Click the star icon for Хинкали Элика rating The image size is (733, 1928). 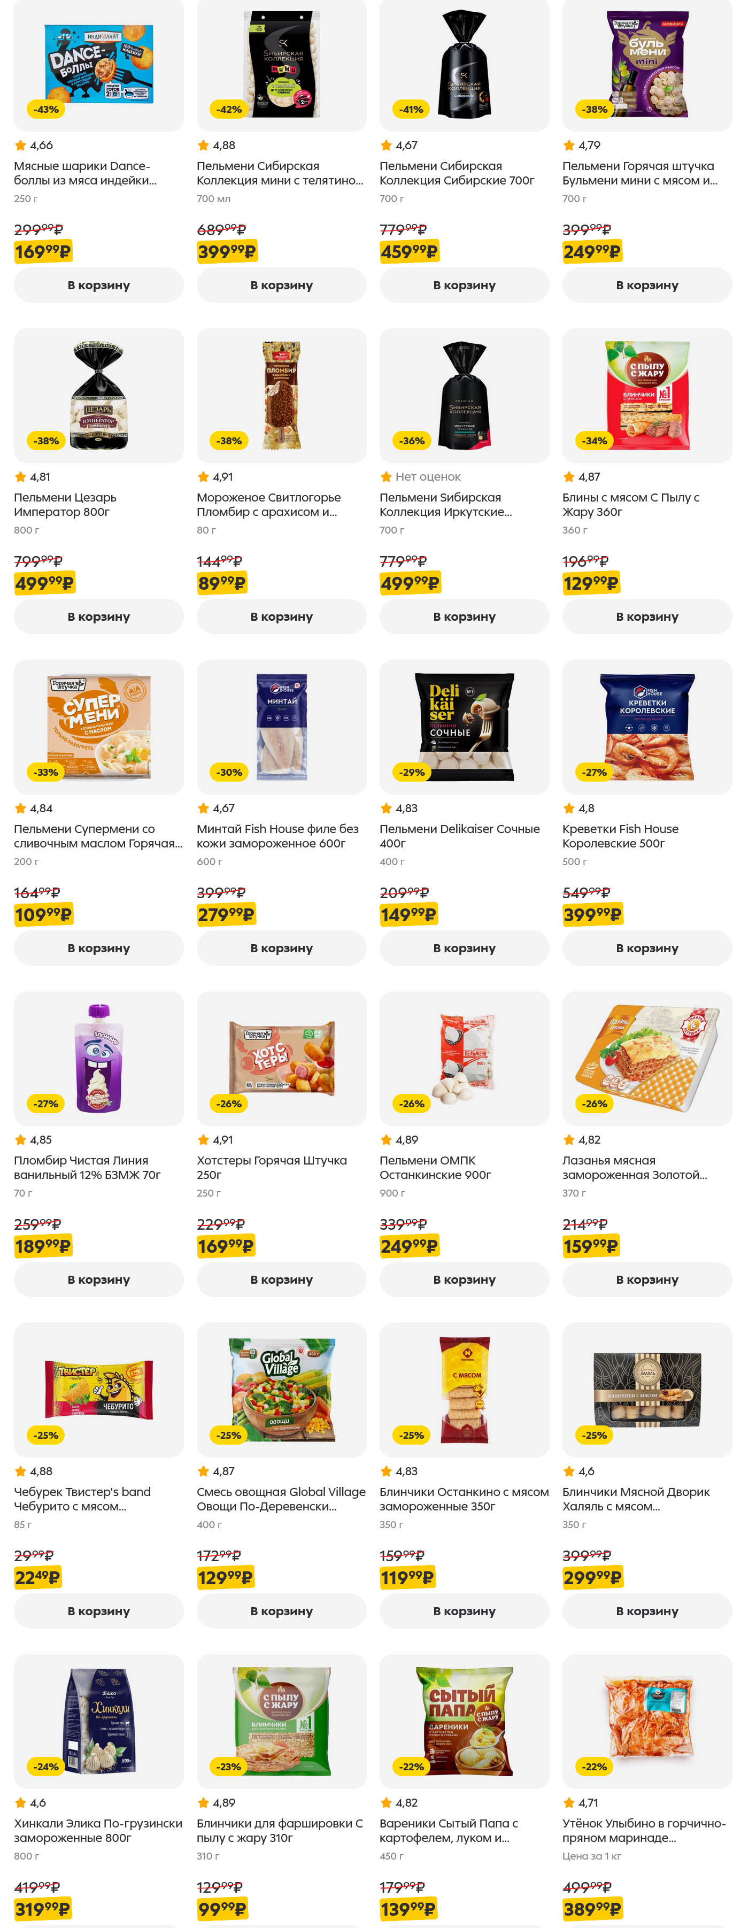coord(20,1803)
